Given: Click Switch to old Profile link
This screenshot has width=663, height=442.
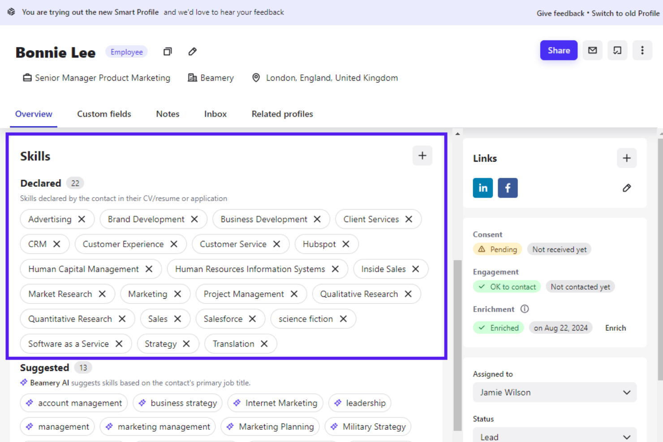Looking at the screenshot, I should [625, 13].
